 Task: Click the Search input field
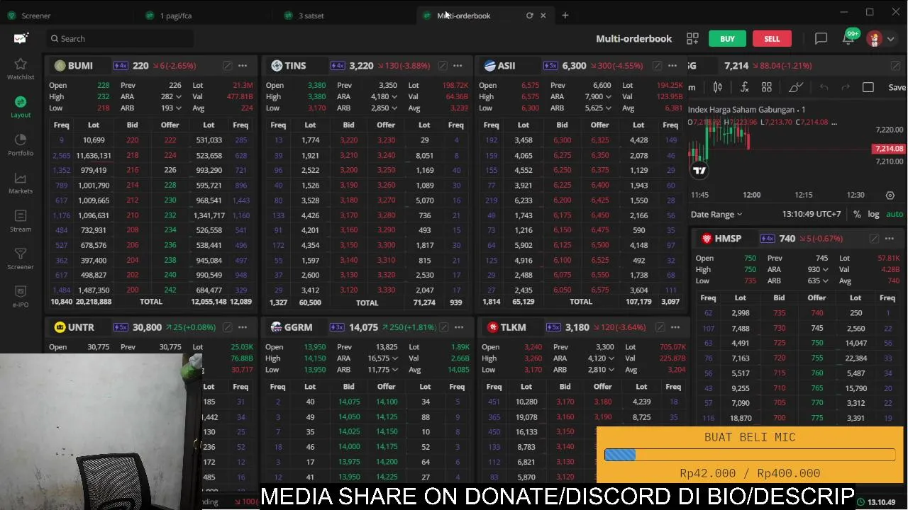pos(119,39)
